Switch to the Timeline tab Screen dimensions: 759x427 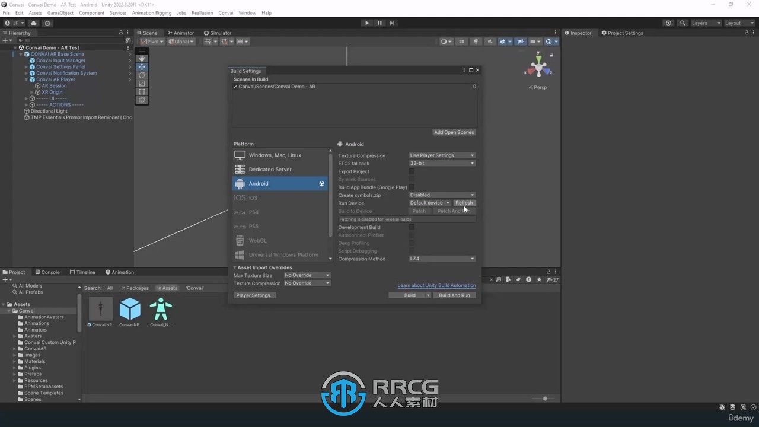[82, 272]
